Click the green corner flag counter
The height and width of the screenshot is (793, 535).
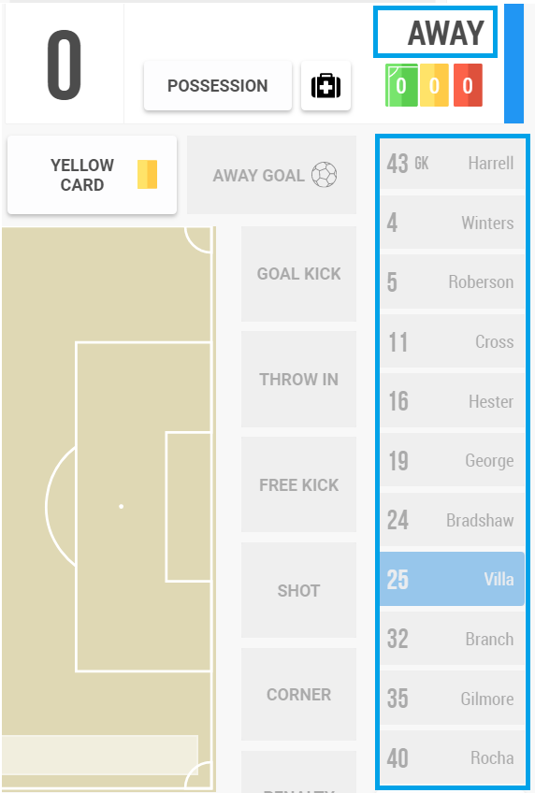pyautogui.click(x=401, y=85)
